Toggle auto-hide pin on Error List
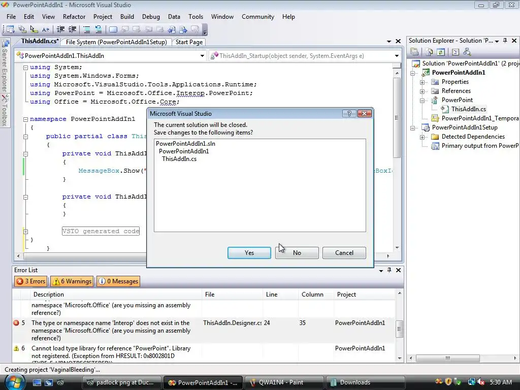This screenshot has width=520, height=390. pyautogui.click(x=389, y=270)
